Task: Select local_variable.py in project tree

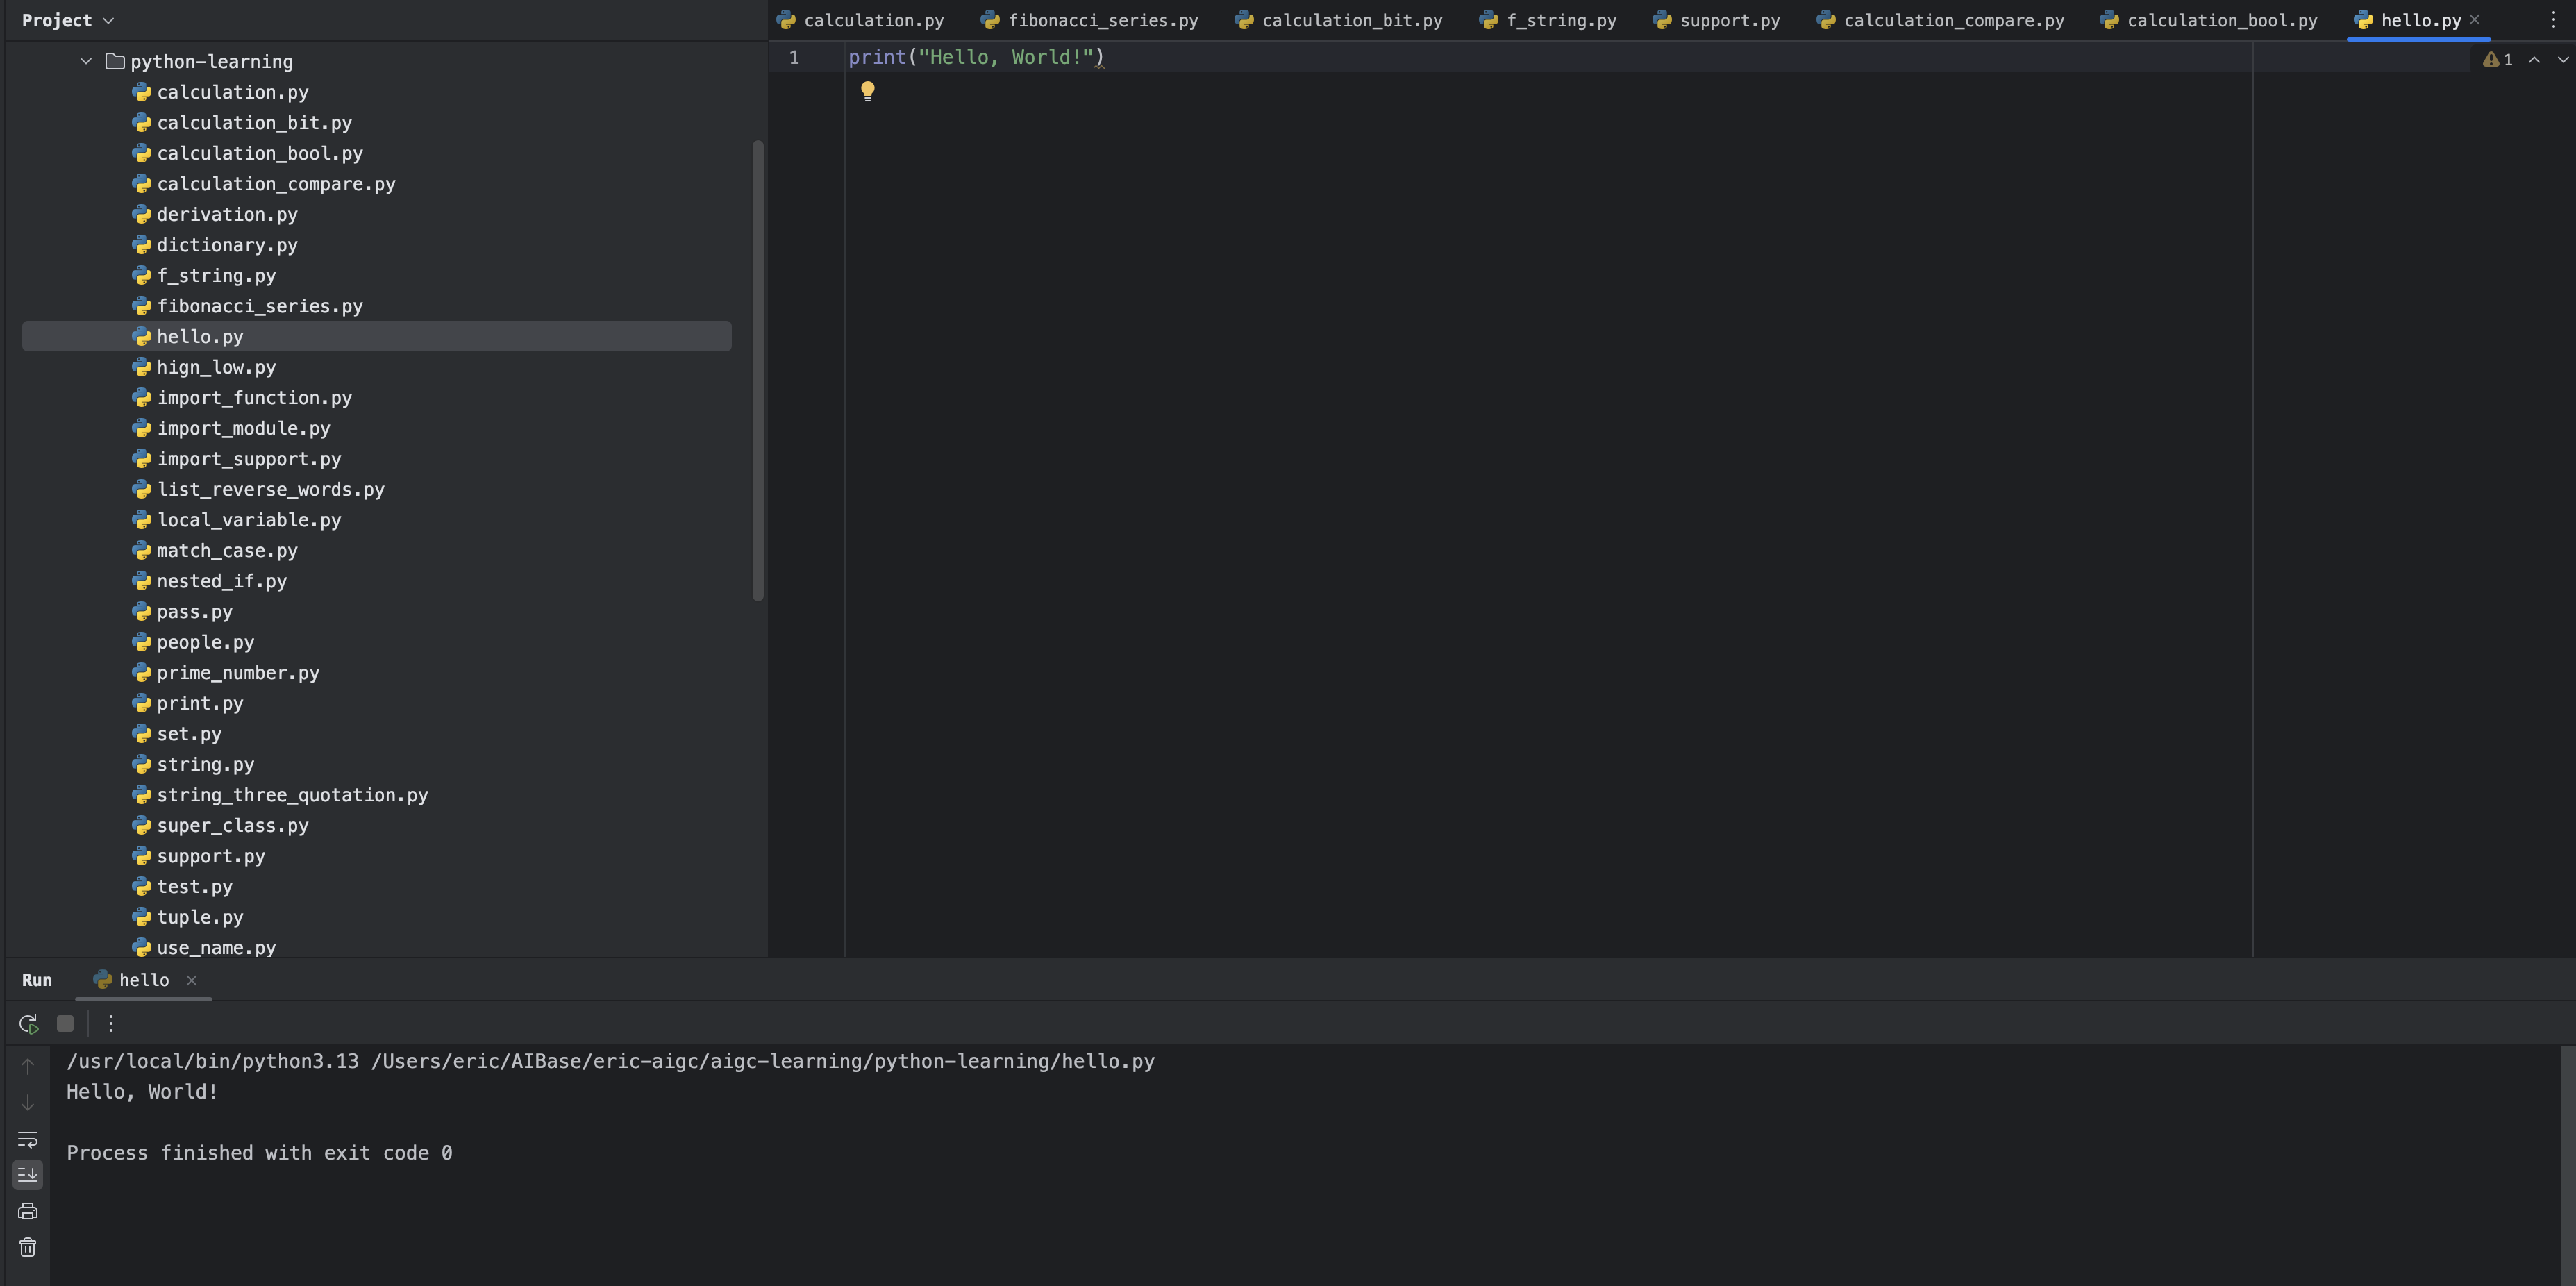Action: [236, 520]
